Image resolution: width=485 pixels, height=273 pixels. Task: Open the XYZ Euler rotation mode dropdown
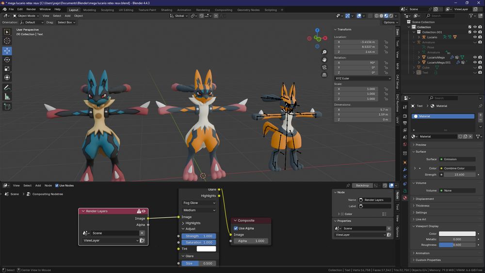pos(363,78)
